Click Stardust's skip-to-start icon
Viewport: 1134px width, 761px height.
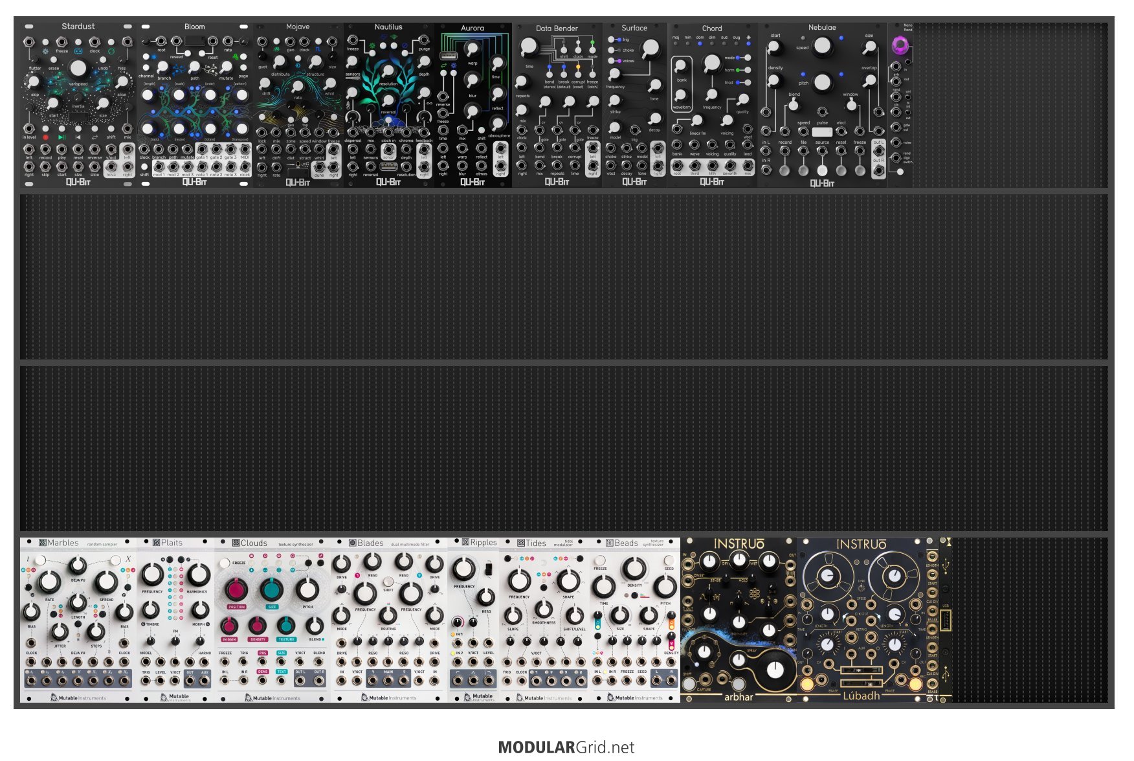78,137
